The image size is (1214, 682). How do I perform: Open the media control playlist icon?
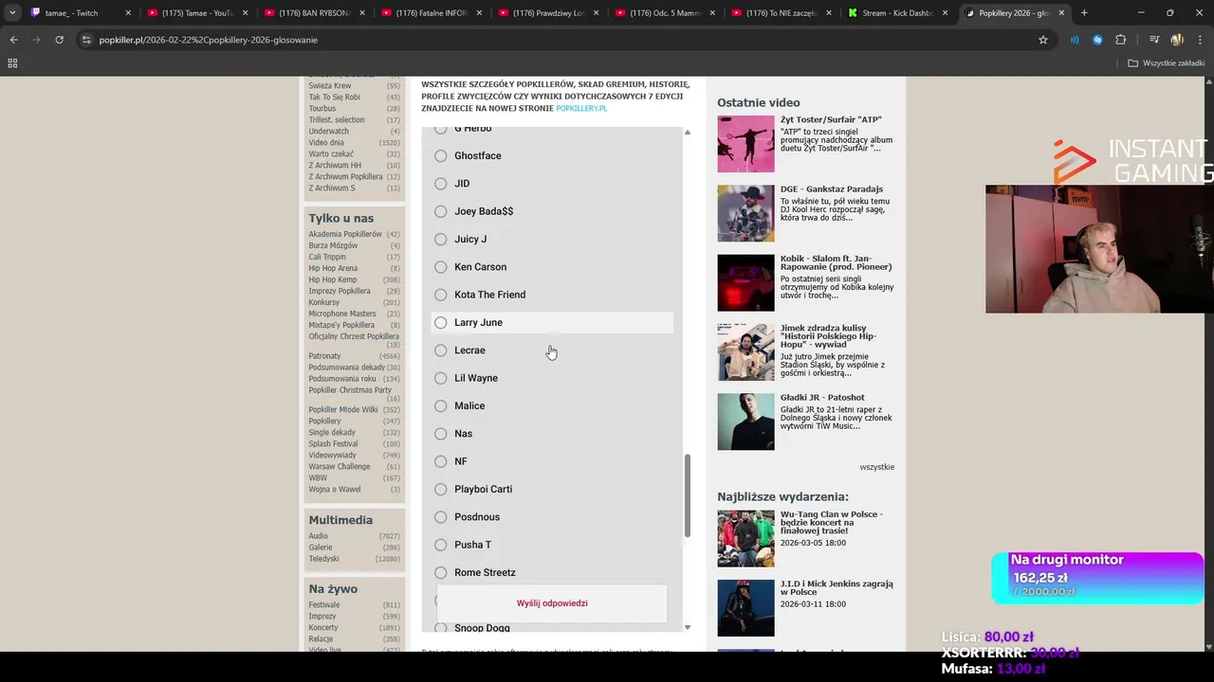point(1154,40)
